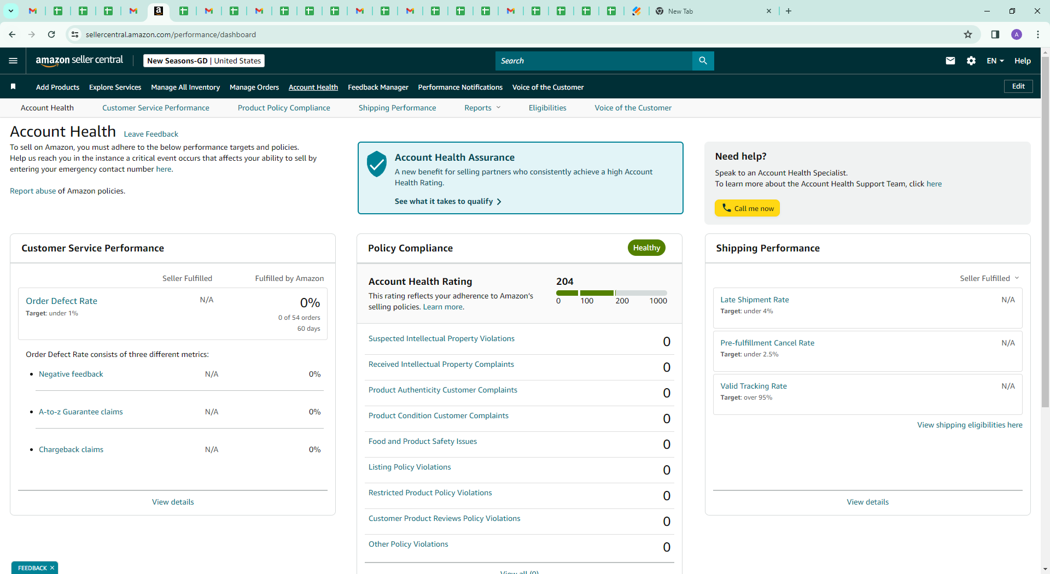This screenshot has width=1050, height=574.
Task: Open the browser side panel icon
Action: coord(995,34)
